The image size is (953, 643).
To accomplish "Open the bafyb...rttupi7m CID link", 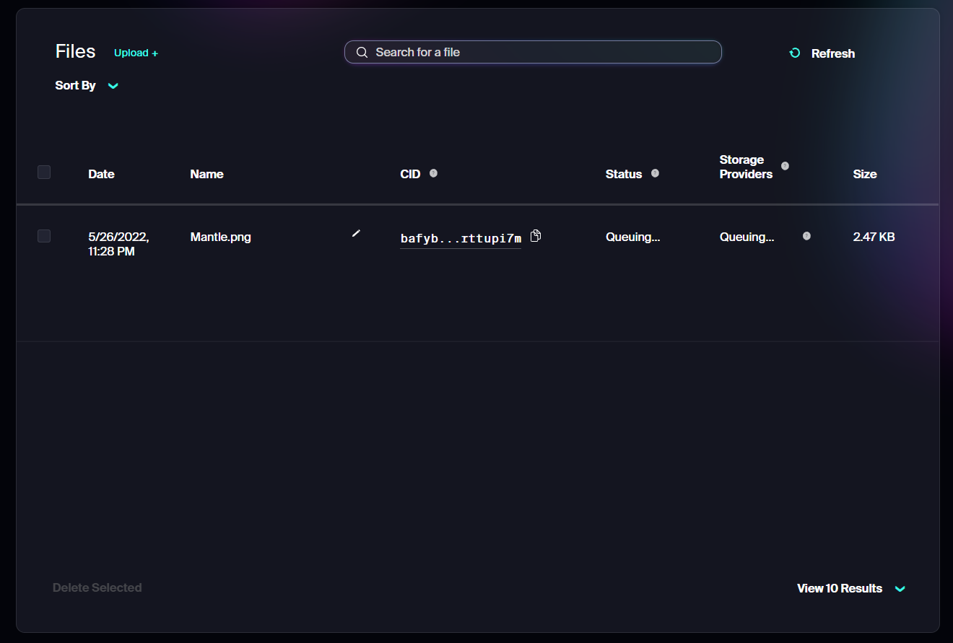I will point(461,239).
